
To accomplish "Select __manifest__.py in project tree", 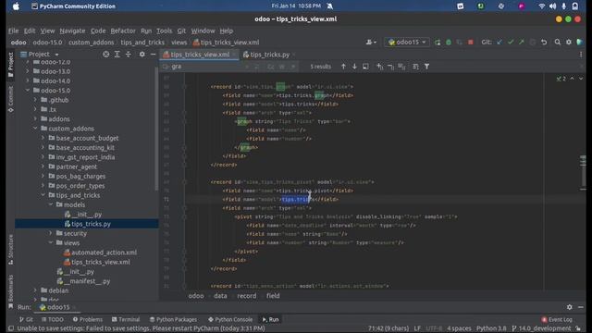I will 83,281.
